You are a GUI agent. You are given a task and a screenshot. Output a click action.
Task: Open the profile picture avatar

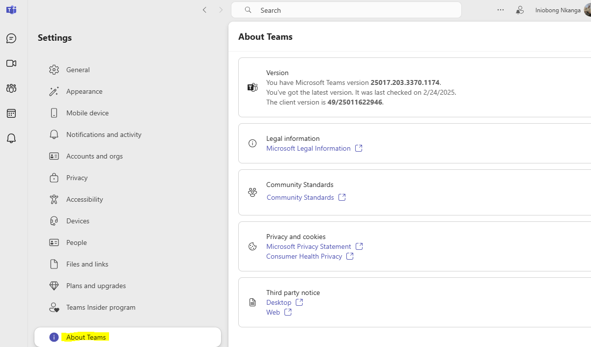(587, 9)
